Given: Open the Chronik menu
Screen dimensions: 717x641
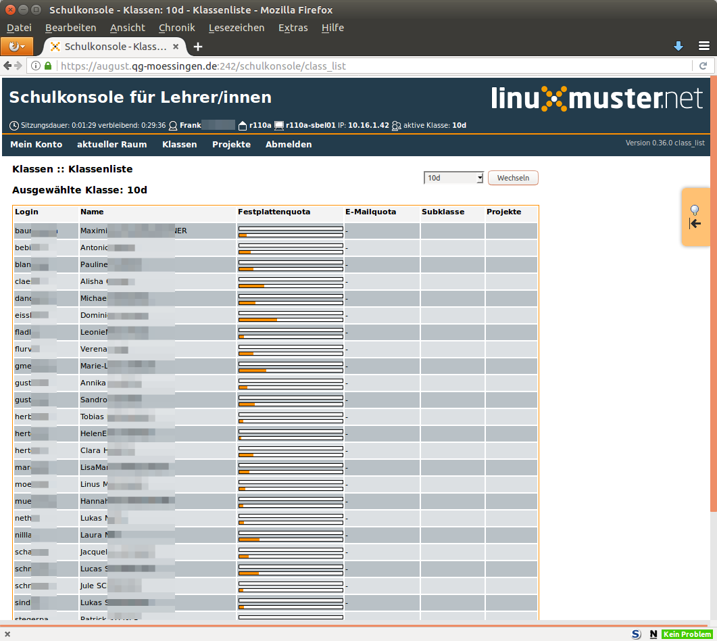Looking at the screenshot, I should coord(176,28).
